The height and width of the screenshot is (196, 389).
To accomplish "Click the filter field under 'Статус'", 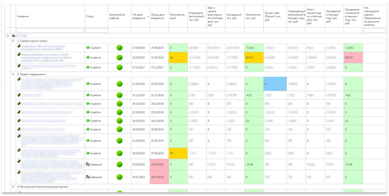I will click(96, 30).
